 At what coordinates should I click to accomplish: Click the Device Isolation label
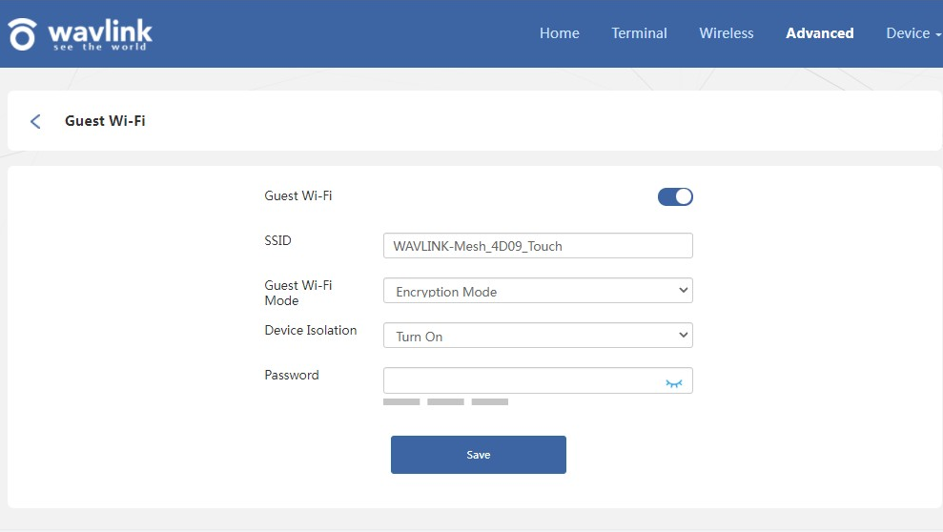click(x=310, y=330)
